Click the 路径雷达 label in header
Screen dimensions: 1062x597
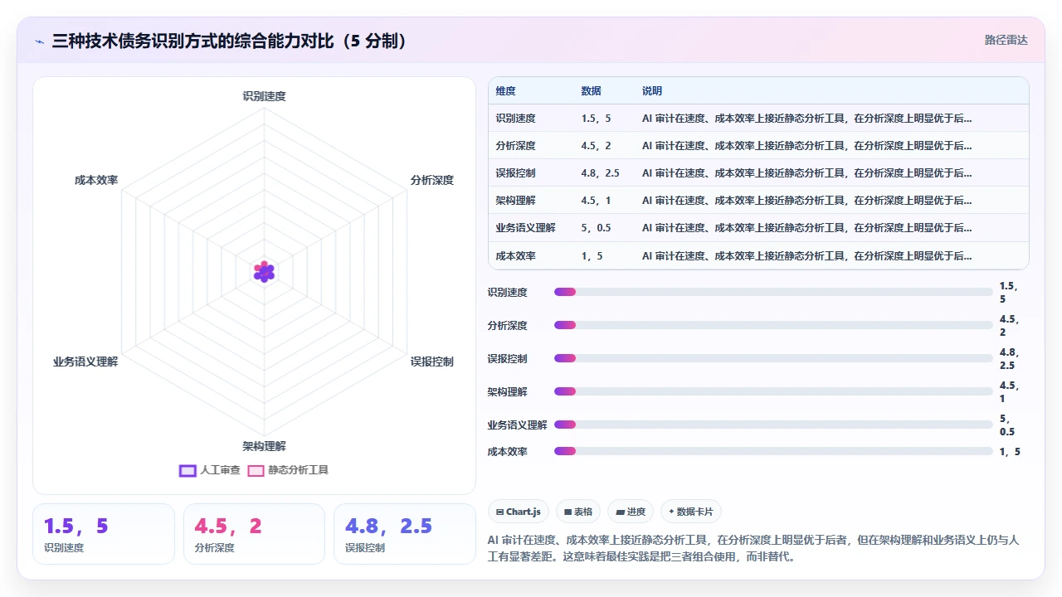point(1006,40)
